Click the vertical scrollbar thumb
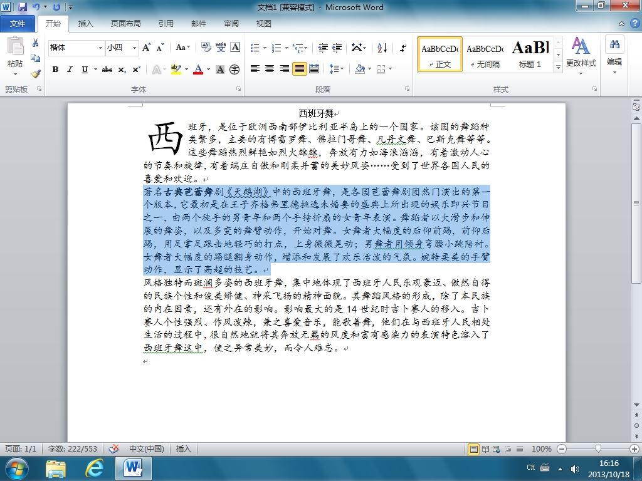 click(x=636, y=204)
